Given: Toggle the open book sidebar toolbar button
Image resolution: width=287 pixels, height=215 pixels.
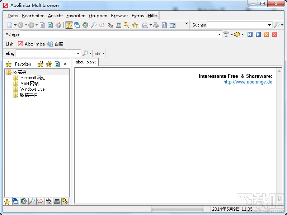Looking at the screenshot, I should (x=102, y=25).
